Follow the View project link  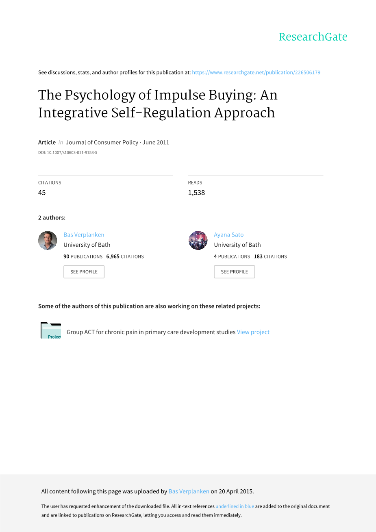(x=253, y=332)
